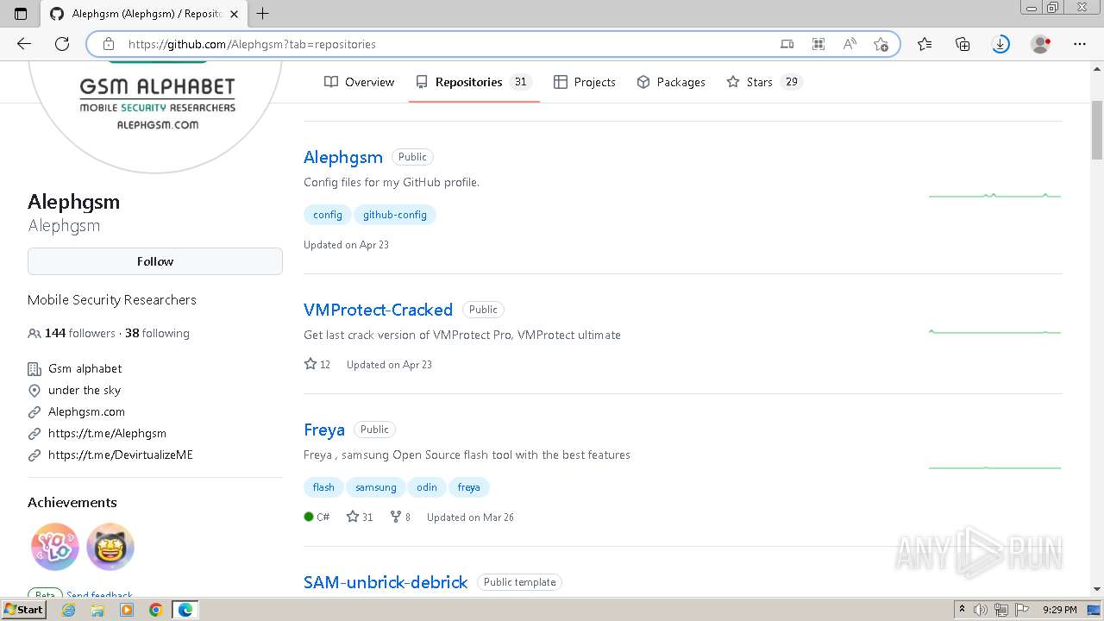Open File Explorer from taskbar

pos(97,610)
